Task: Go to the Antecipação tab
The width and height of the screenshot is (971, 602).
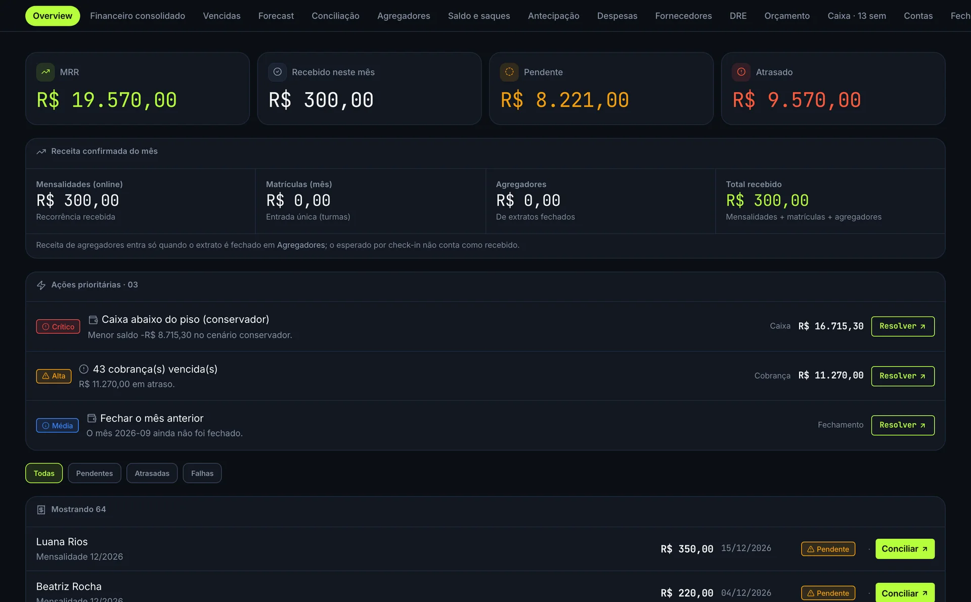Action: pos(553,16)
